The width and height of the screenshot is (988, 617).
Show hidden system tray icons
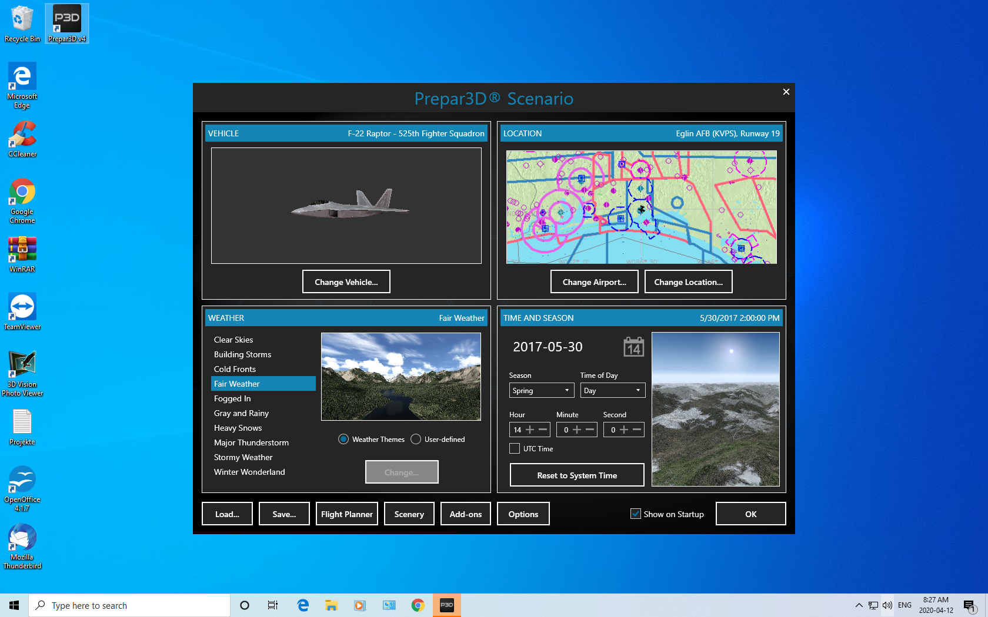tap(859, 605)
